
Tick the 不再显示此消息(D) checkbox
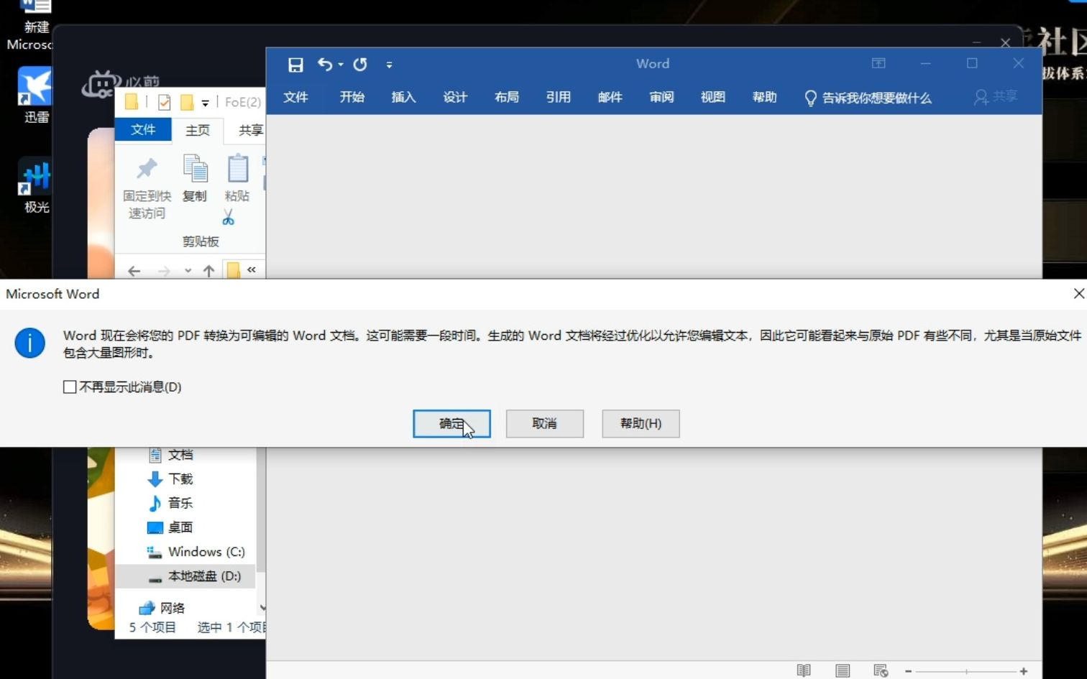click(x=70, y=387)
